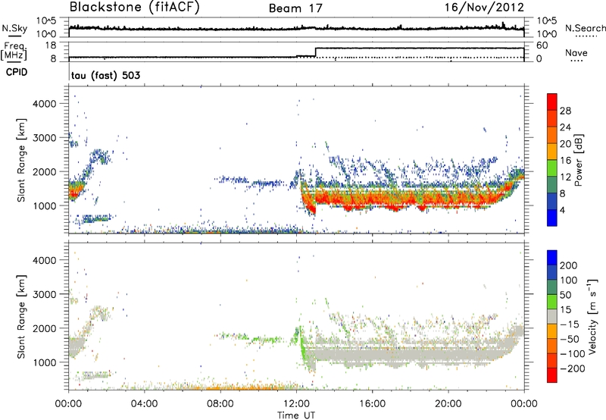Click the 'Blackstone (fitACF)' title text
The height and width of the screenshot is (420, 606).
point(135,8)
